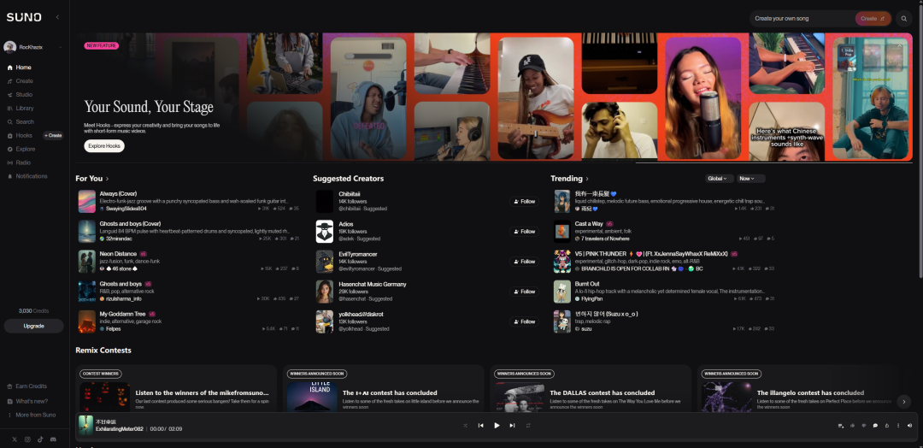Play the current song
The height and width of the screenshot is (448, 923).
(x=497, y=425)
